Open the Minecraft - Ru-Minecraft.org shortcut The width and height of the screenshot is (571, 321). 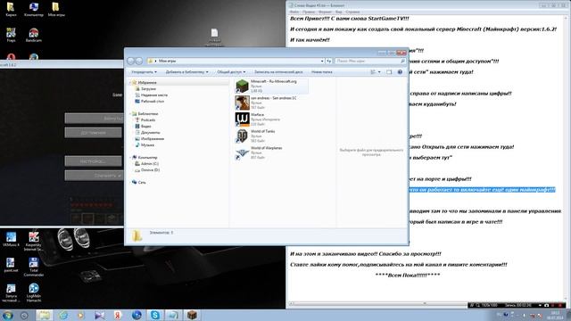click(271, 86)
